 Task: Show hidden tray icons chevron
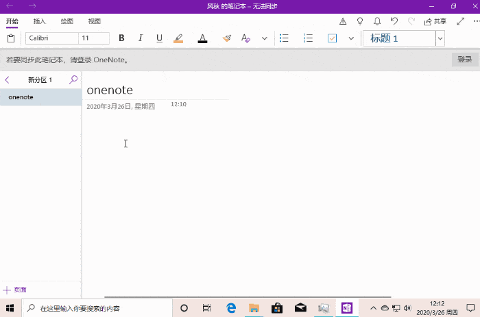coord(373,308)
